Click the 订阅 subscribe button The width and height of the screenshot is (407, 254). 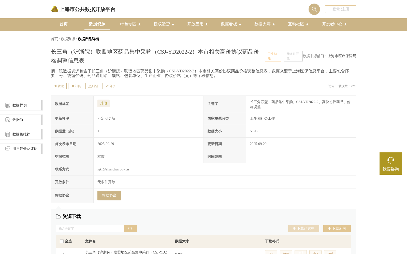tap(76, 86)
